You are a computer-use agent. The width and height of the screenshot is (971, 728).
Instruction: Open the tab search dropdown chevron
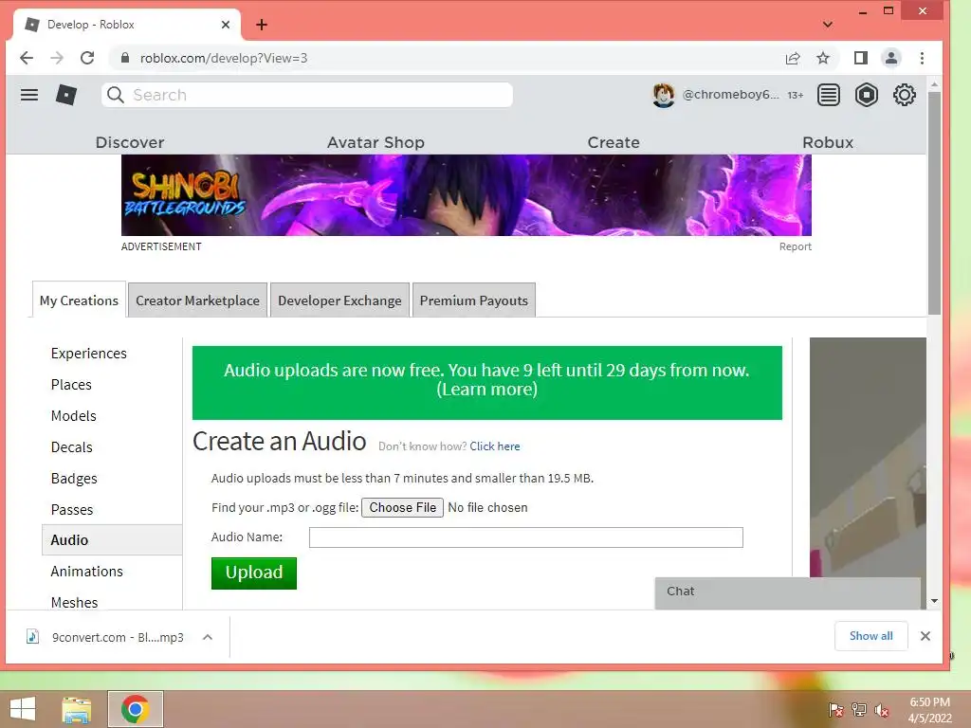[x=827, y=25]
